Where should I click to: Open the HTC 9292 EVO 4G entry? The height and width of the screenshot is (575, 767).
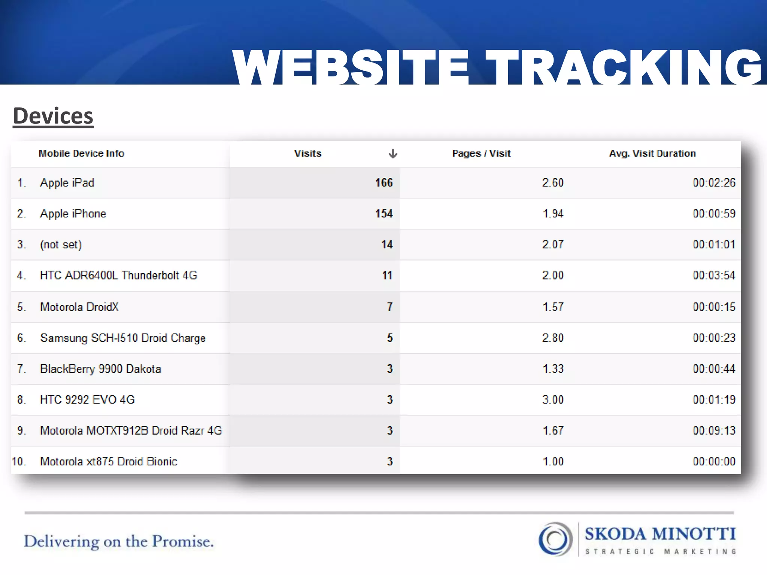(87, 400)
